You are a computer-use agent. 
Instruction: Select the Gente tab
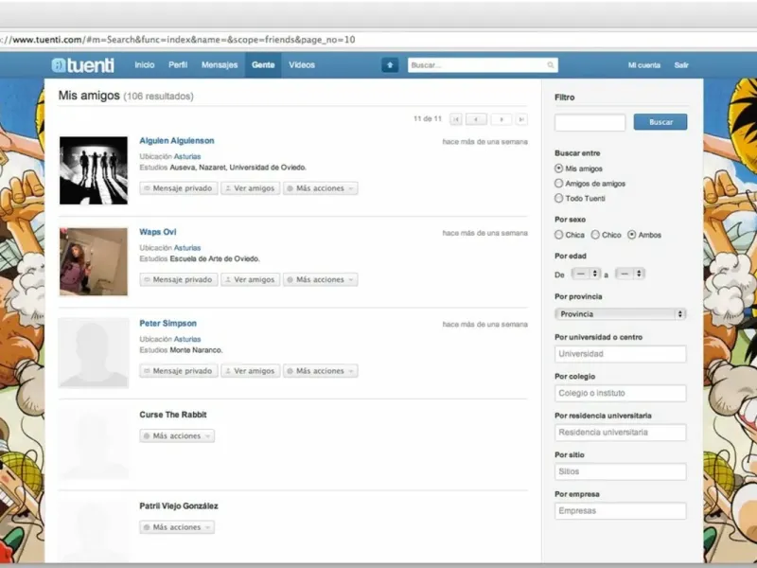263,65
